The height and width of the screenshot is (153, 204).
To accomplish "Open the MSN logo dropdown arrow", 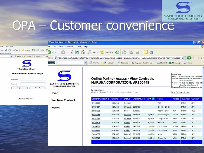I will (57, 63).
